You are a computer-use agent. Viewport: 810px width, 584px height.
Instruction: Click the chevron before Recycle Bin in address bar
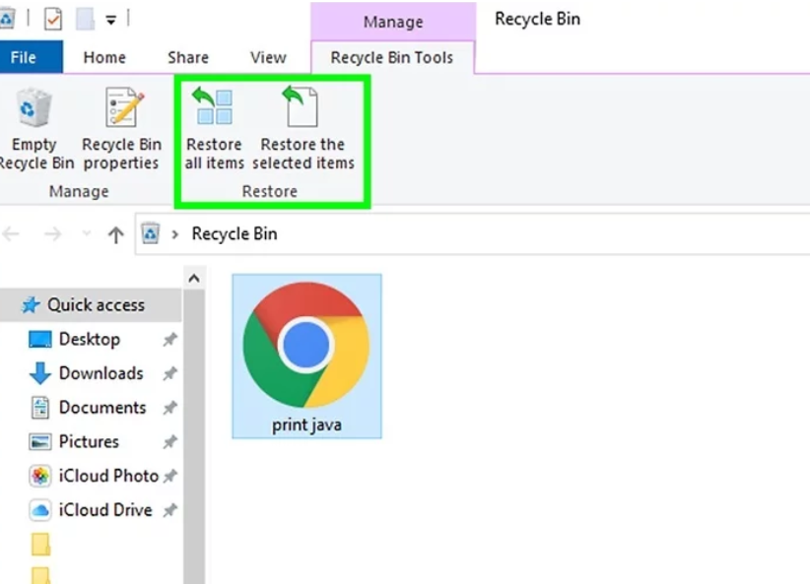click(175, 234)
